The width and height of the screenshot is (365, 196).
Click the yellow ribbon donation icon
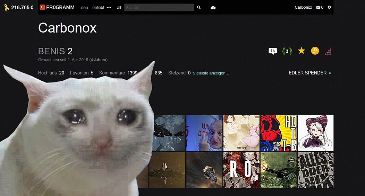(x=7, y=7)
